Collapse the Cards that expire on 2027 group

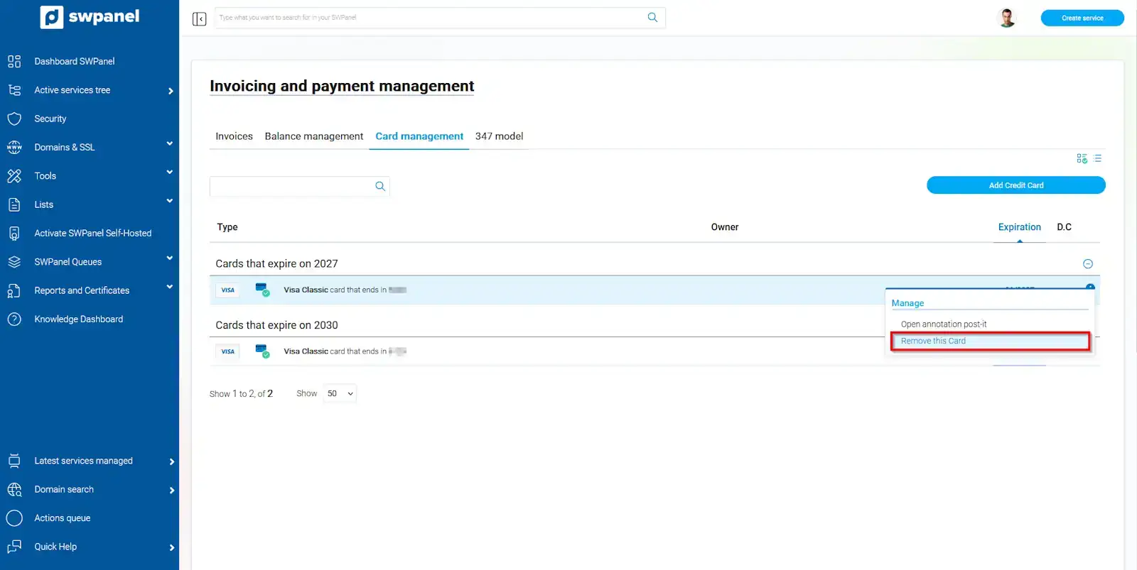pos(1087,264)
